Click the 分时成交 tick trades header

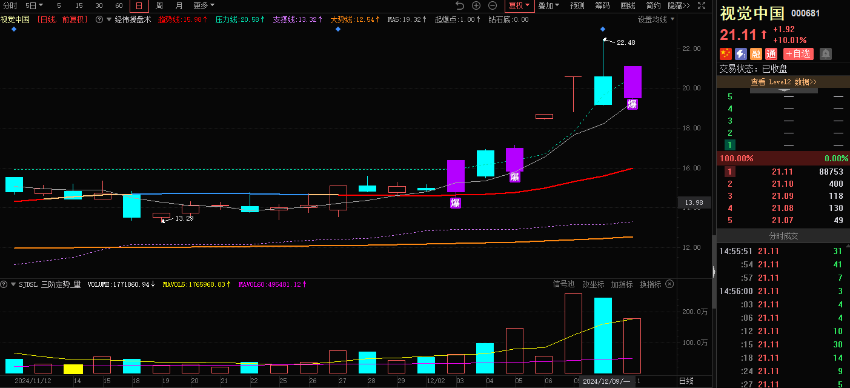[783, 236]
